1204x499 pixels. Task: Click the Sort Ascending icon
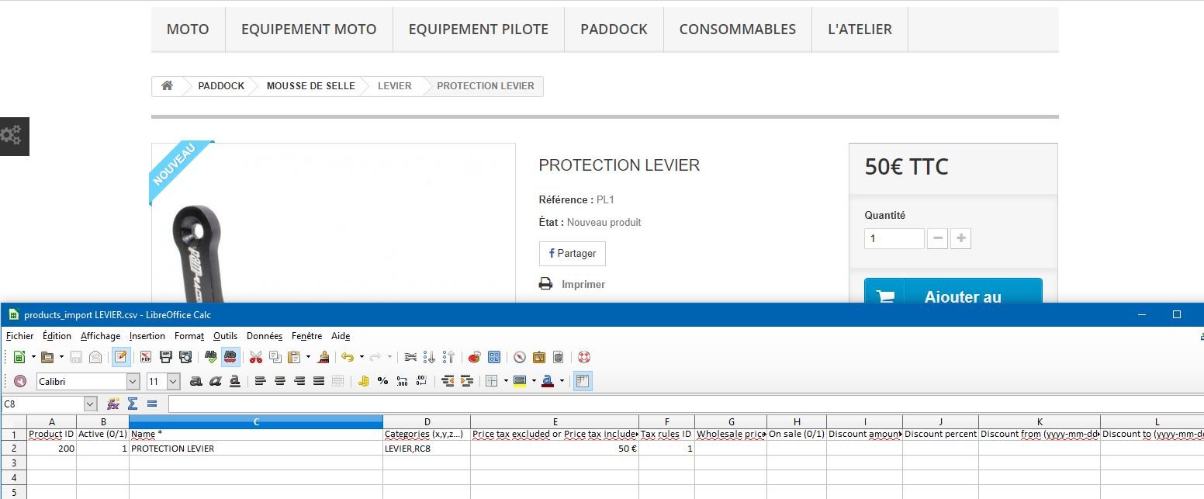click(x=429, y=357)
